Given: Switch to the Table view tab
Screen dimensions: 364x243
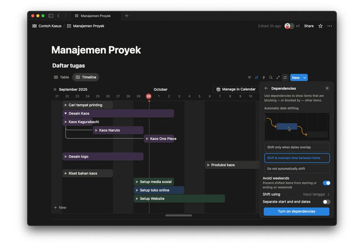Looking at the screenshot, I should point(61,77).
